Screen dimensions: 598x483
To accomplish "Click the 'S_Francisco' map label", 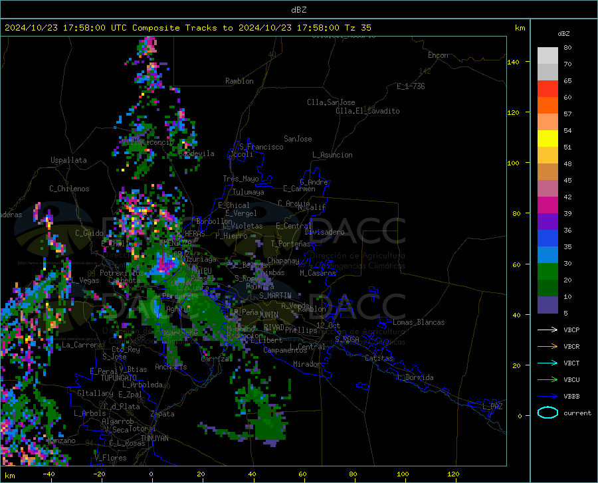I will (x=261, y=147).
